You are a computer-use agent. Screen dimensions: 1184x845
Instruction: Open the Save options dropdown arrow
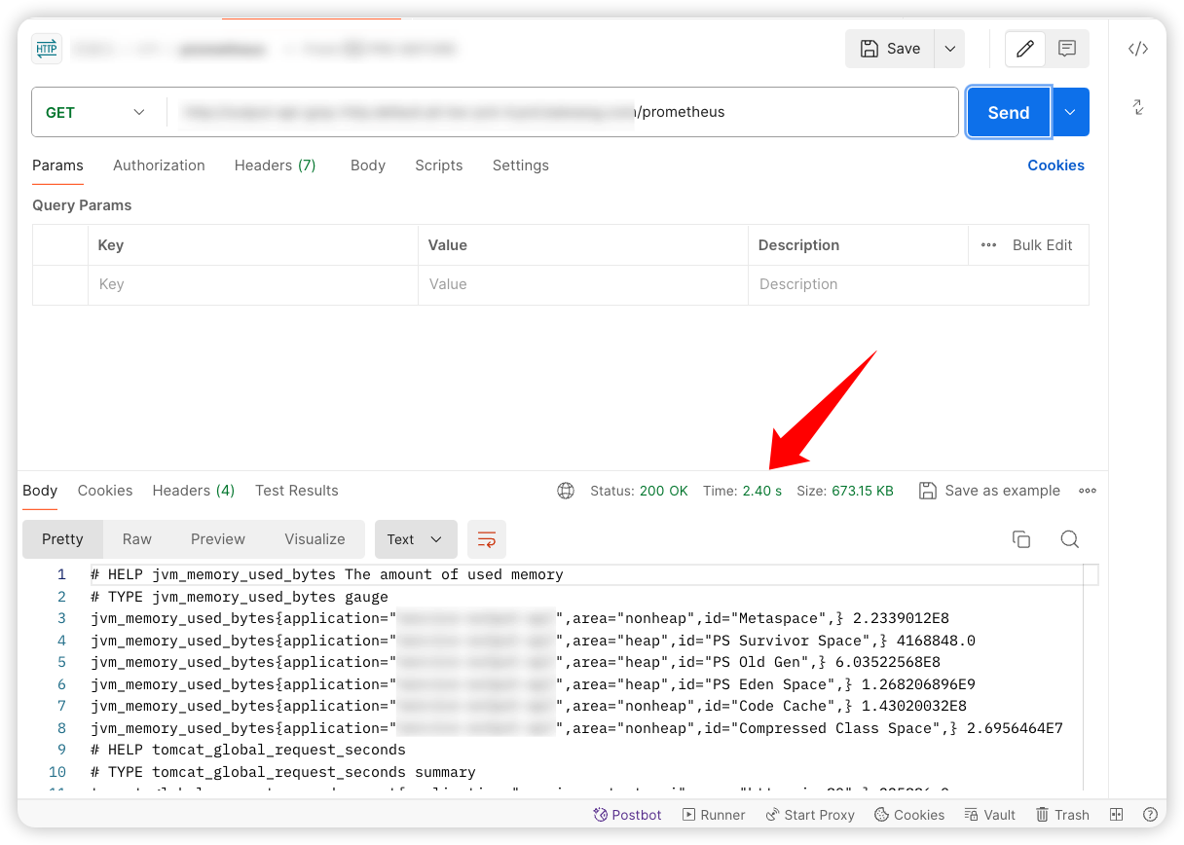tap(949, 49)
